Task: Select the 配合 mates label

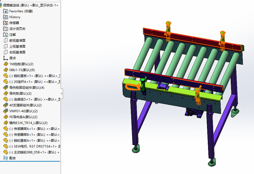Action: (x=13, y=158)
